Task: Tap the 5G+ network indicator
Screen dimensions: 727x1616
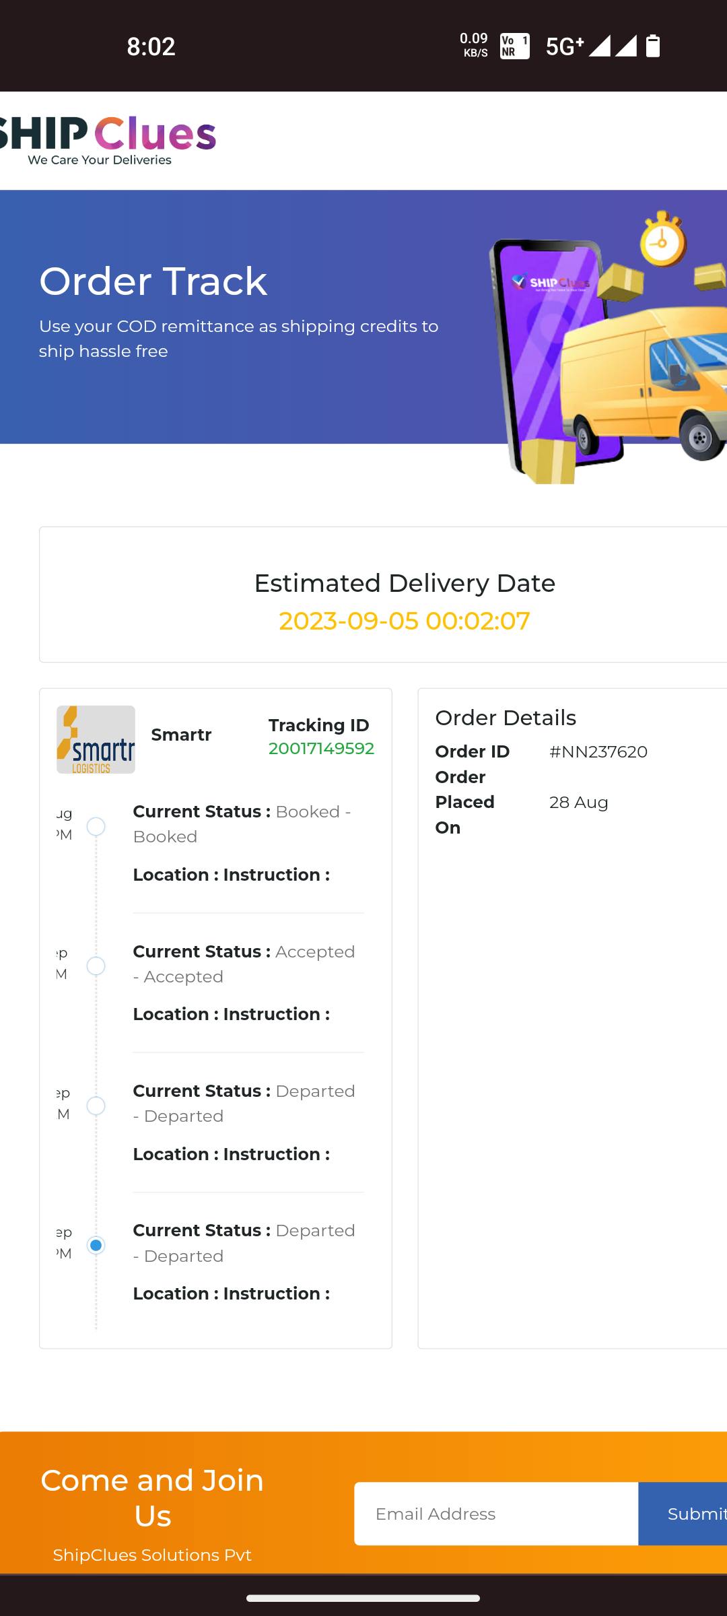Action: (564, 46)
